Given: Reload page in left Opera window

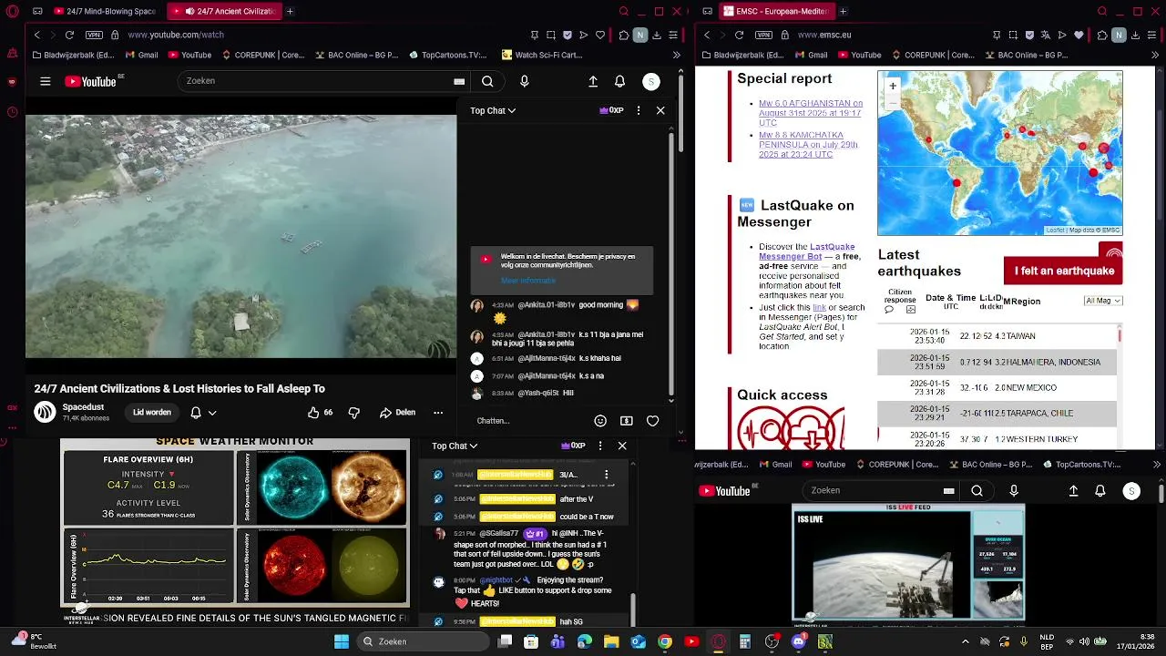Looking at the screenshot, I should coord(69,35).
